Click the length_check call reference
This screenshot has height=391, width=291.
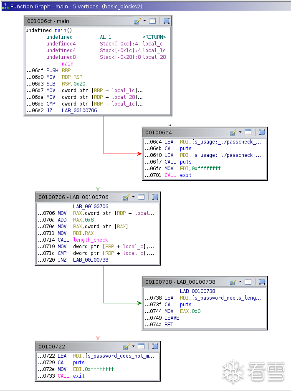[x=90, y=240]
